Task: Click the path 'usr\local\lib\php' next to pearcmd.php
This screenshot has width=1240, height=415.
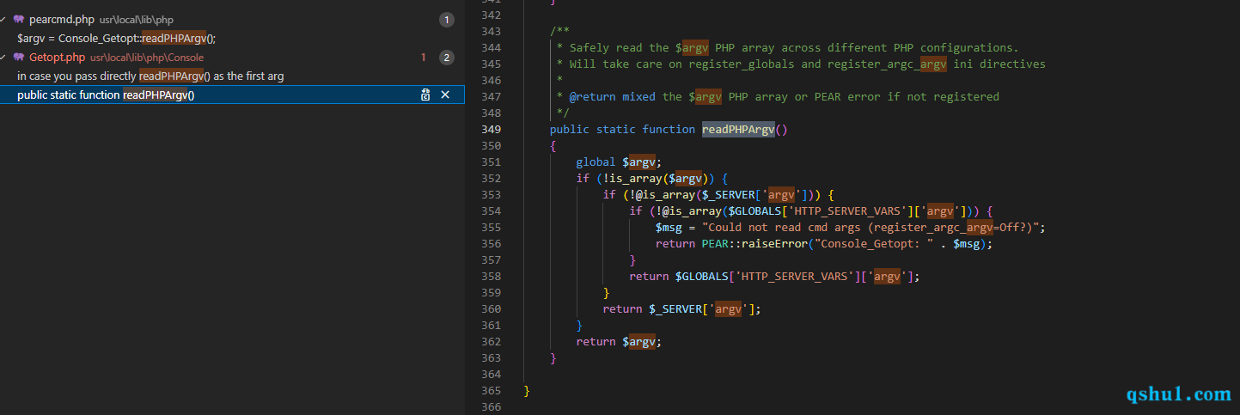Action: pos(137,19)
